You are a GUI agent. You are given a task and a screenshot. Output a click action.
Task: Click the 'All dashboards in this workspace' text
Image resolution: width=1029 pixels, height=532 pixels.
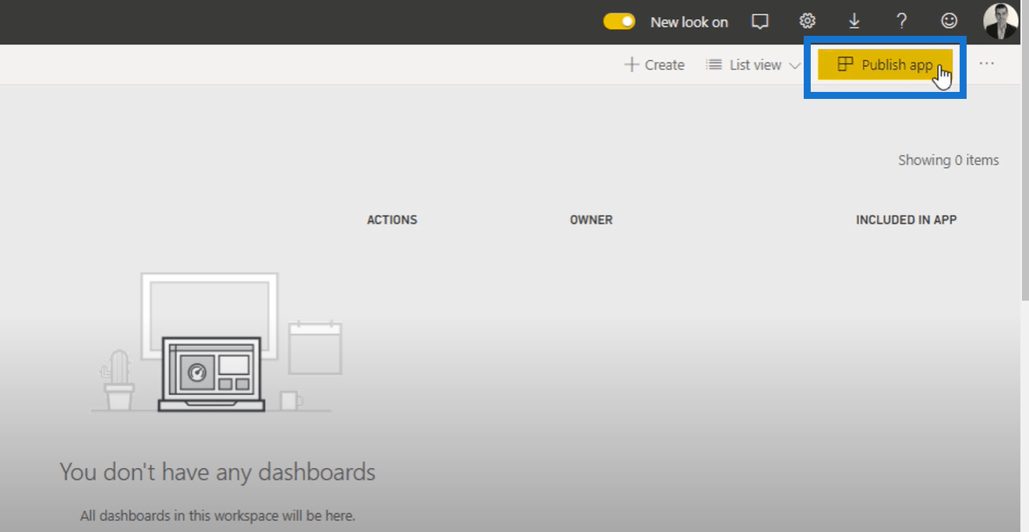(x=217, y=516)
